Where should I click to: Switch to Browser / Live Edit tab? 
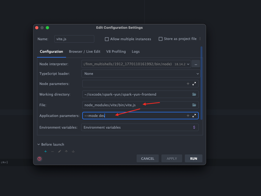point(84,52)
